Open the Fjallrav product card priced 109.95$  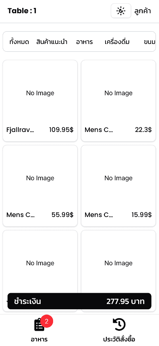(40, 101)
